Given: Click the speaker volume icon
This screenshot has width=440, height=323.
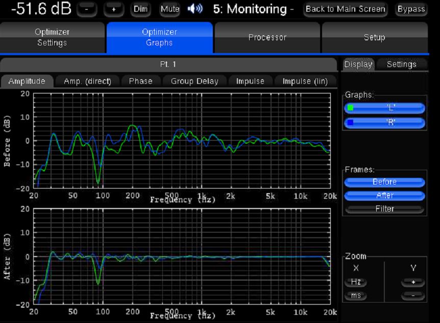Looking at the screenshot, I should click(195, 9).
